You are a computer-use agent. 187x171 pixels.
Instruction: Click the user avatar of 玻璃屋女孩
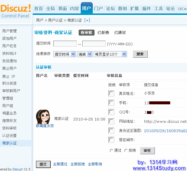pyautogui.click(x=43, y=116)
